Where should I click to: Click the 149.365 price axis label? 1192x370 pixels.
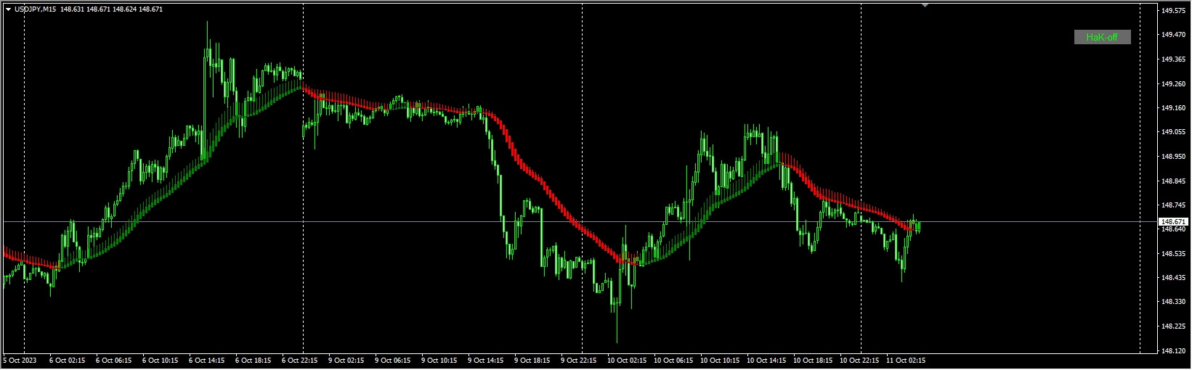[1174, 59]
